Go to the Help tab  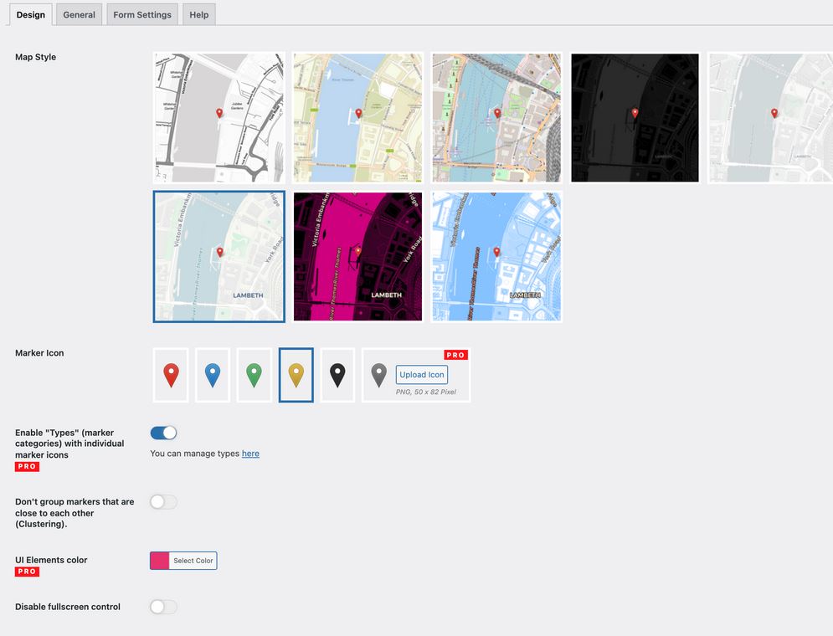point(198,15)
